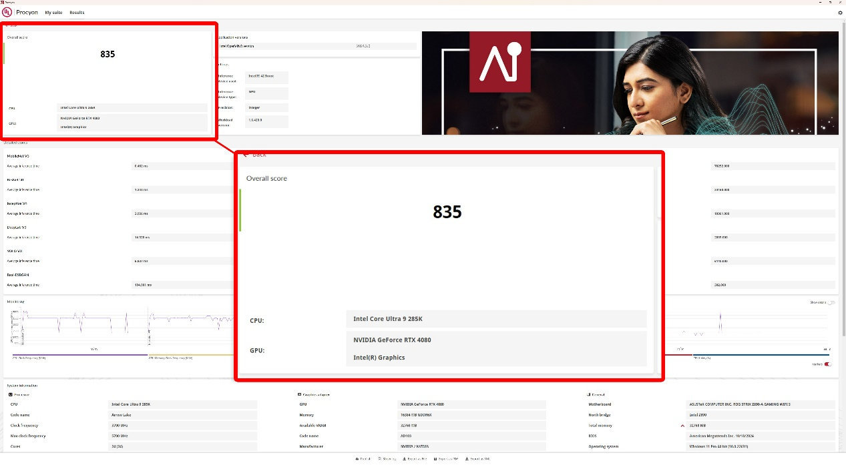Click the Total memory 32768 MB value
The height and width of the screenshot is (465, 846).
tap(761, 426)
